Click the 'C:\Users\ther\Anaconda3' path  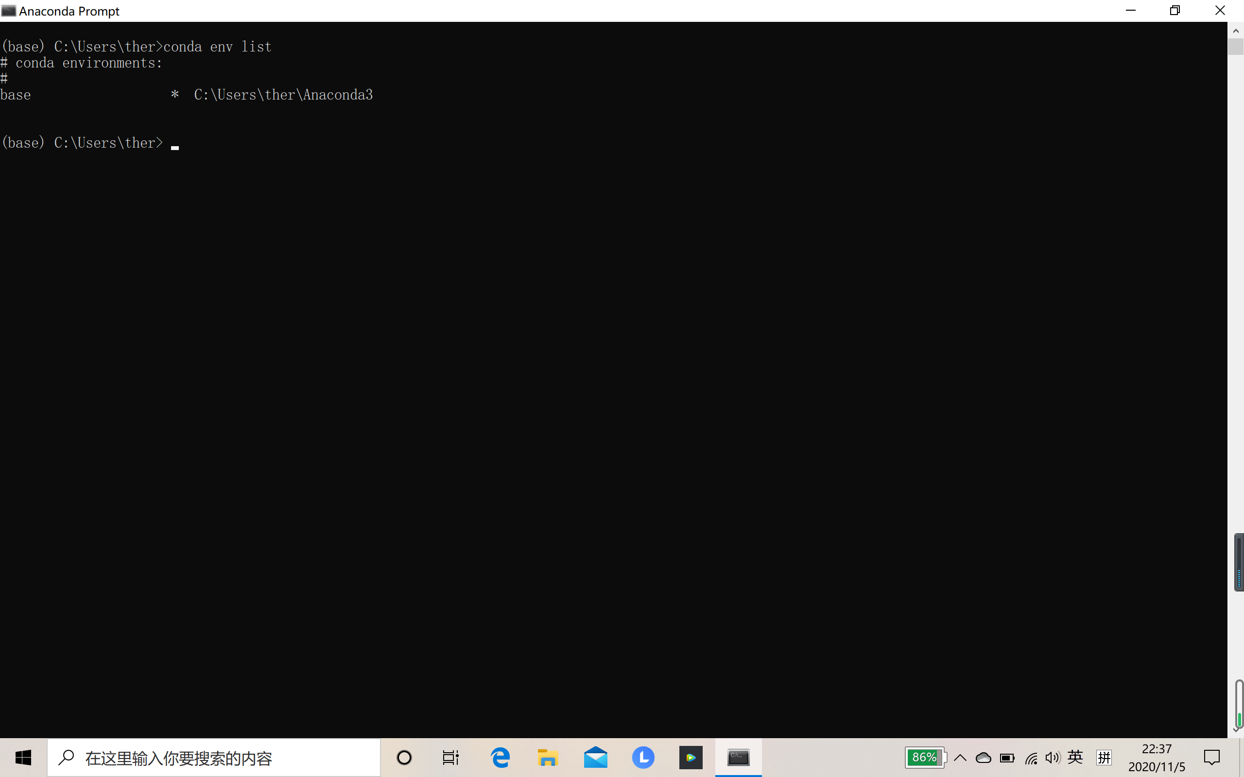[x=284, y=95]
